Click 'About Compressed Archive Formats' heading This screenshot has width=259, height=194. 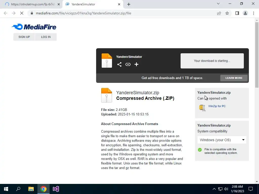[129, 124]
